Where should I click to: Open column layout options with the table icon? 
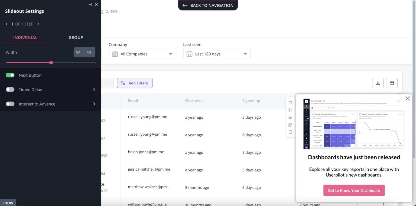pos(392,83)
